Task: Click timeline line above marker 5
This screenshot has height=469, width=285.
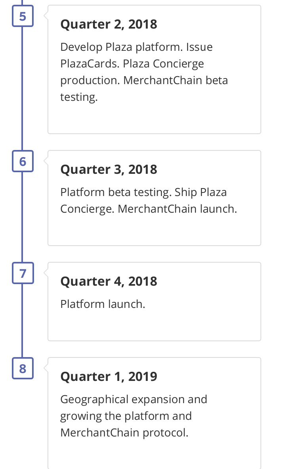Action: coord(22,3)
